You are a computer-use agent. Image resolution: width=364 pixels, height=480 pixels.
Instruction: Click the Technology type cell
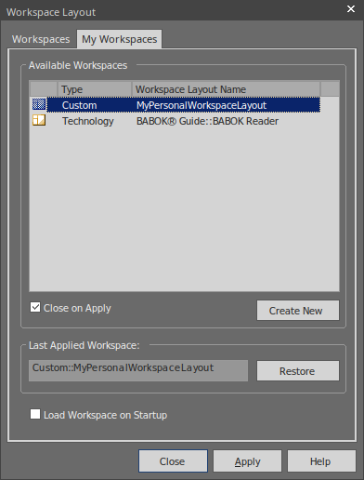88,121
